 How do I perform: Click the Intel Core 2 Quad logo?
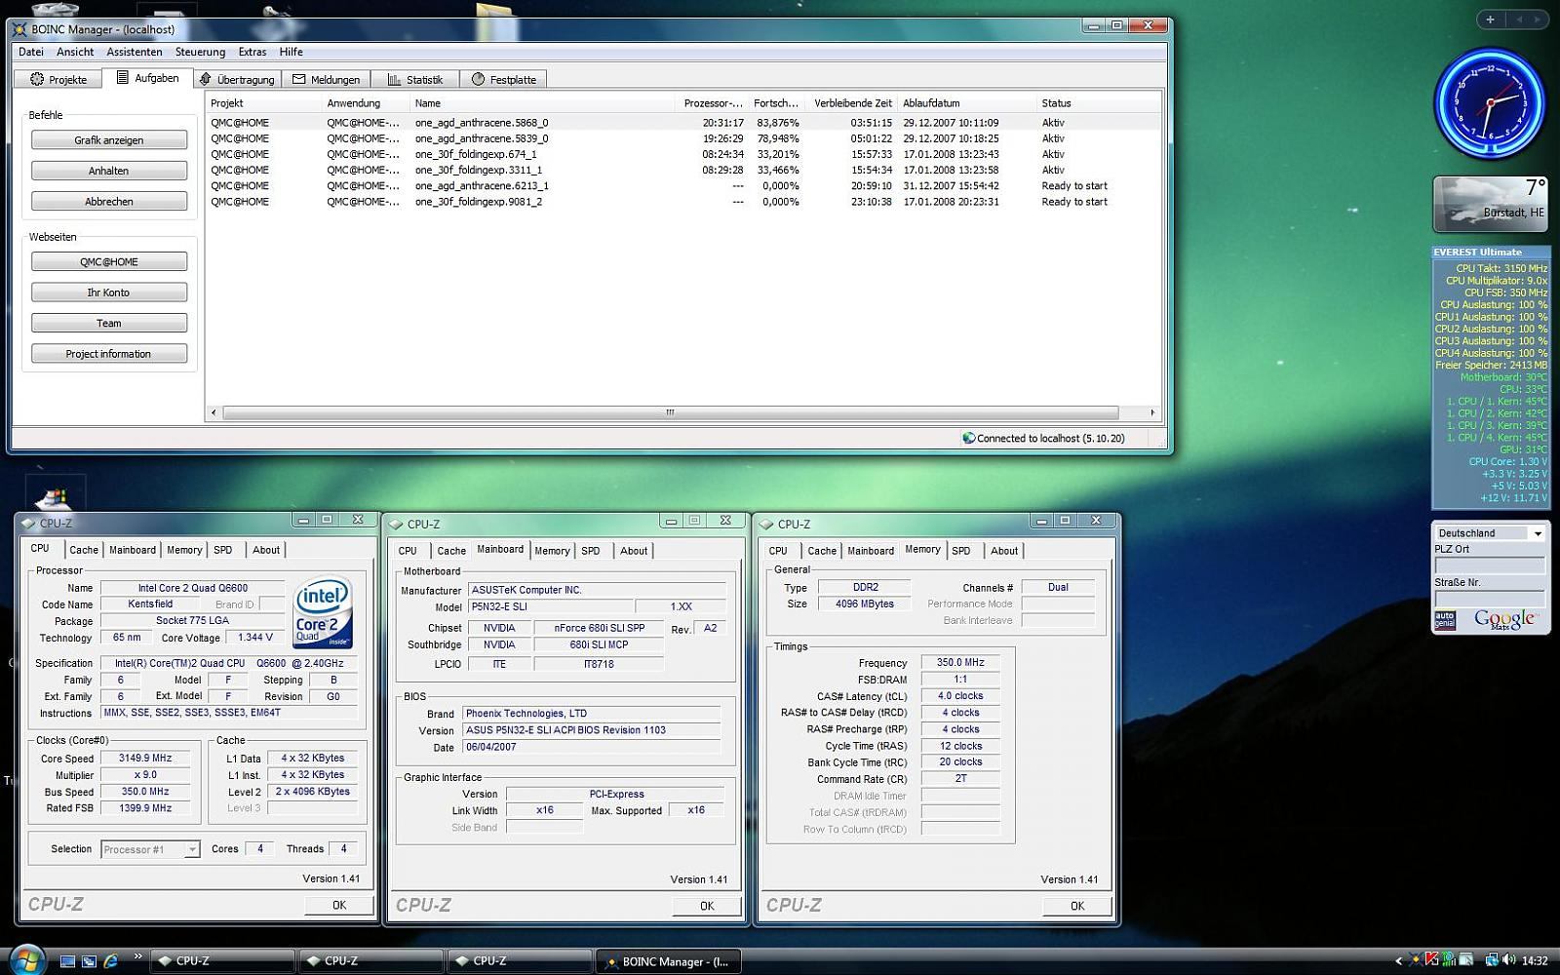tap(323, 614)
